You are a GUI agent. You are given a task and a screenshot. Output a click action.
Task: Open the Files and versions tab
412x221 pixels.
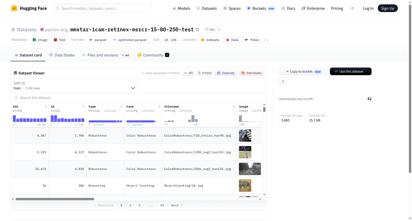coord(106,55)
